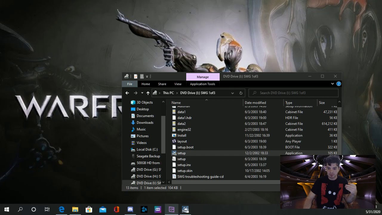This screenshot has width=382, height=215.
Task: Open Microsoft Store from taskbar
Action: tap(89, 210)
